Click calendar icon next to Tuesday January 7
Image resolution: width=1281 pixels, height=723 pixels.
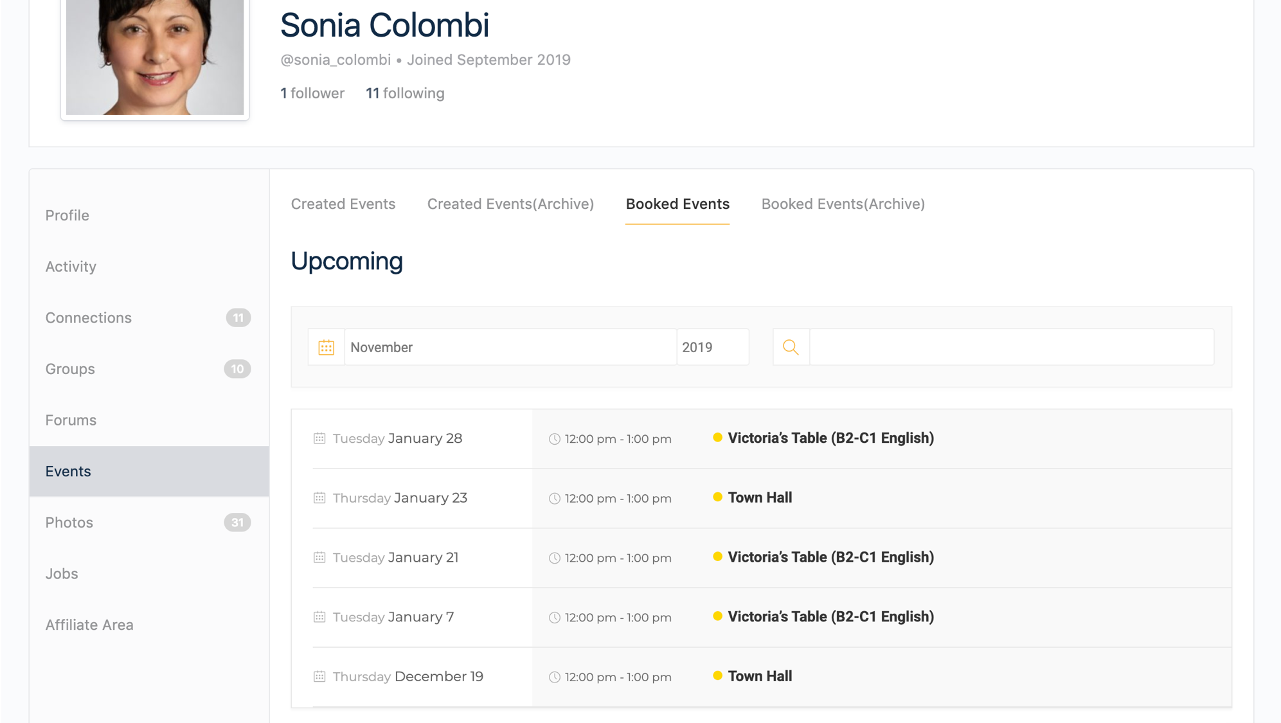[319, 617]
